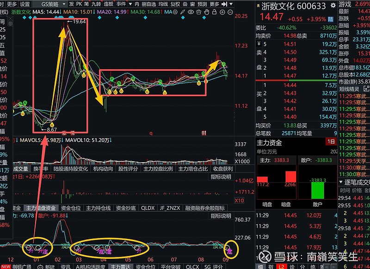The width and height of the screenshot is (370, 269).
Task: Select the 融资融券余额指标 tab
Action: (205, 208)
